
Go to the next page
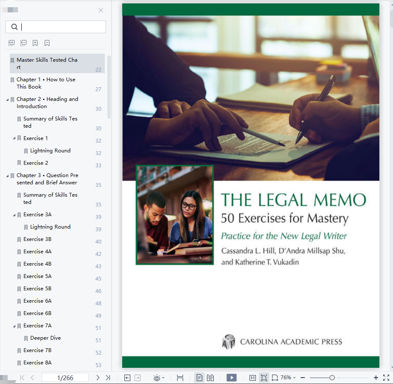click(98, 378)
